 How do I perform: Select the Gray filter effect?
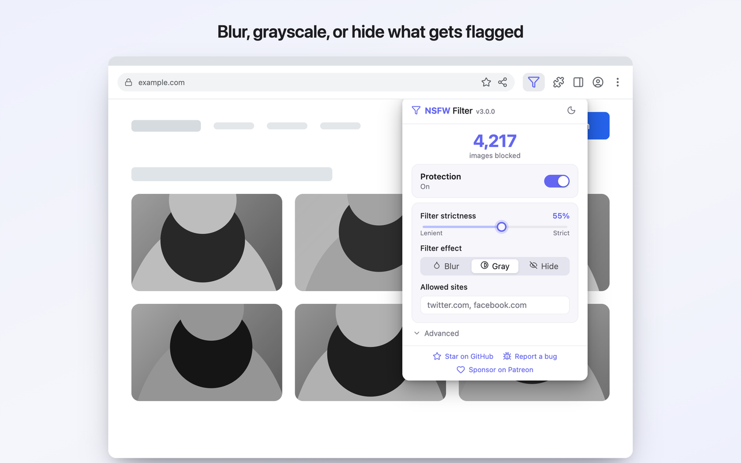[495, 266]
